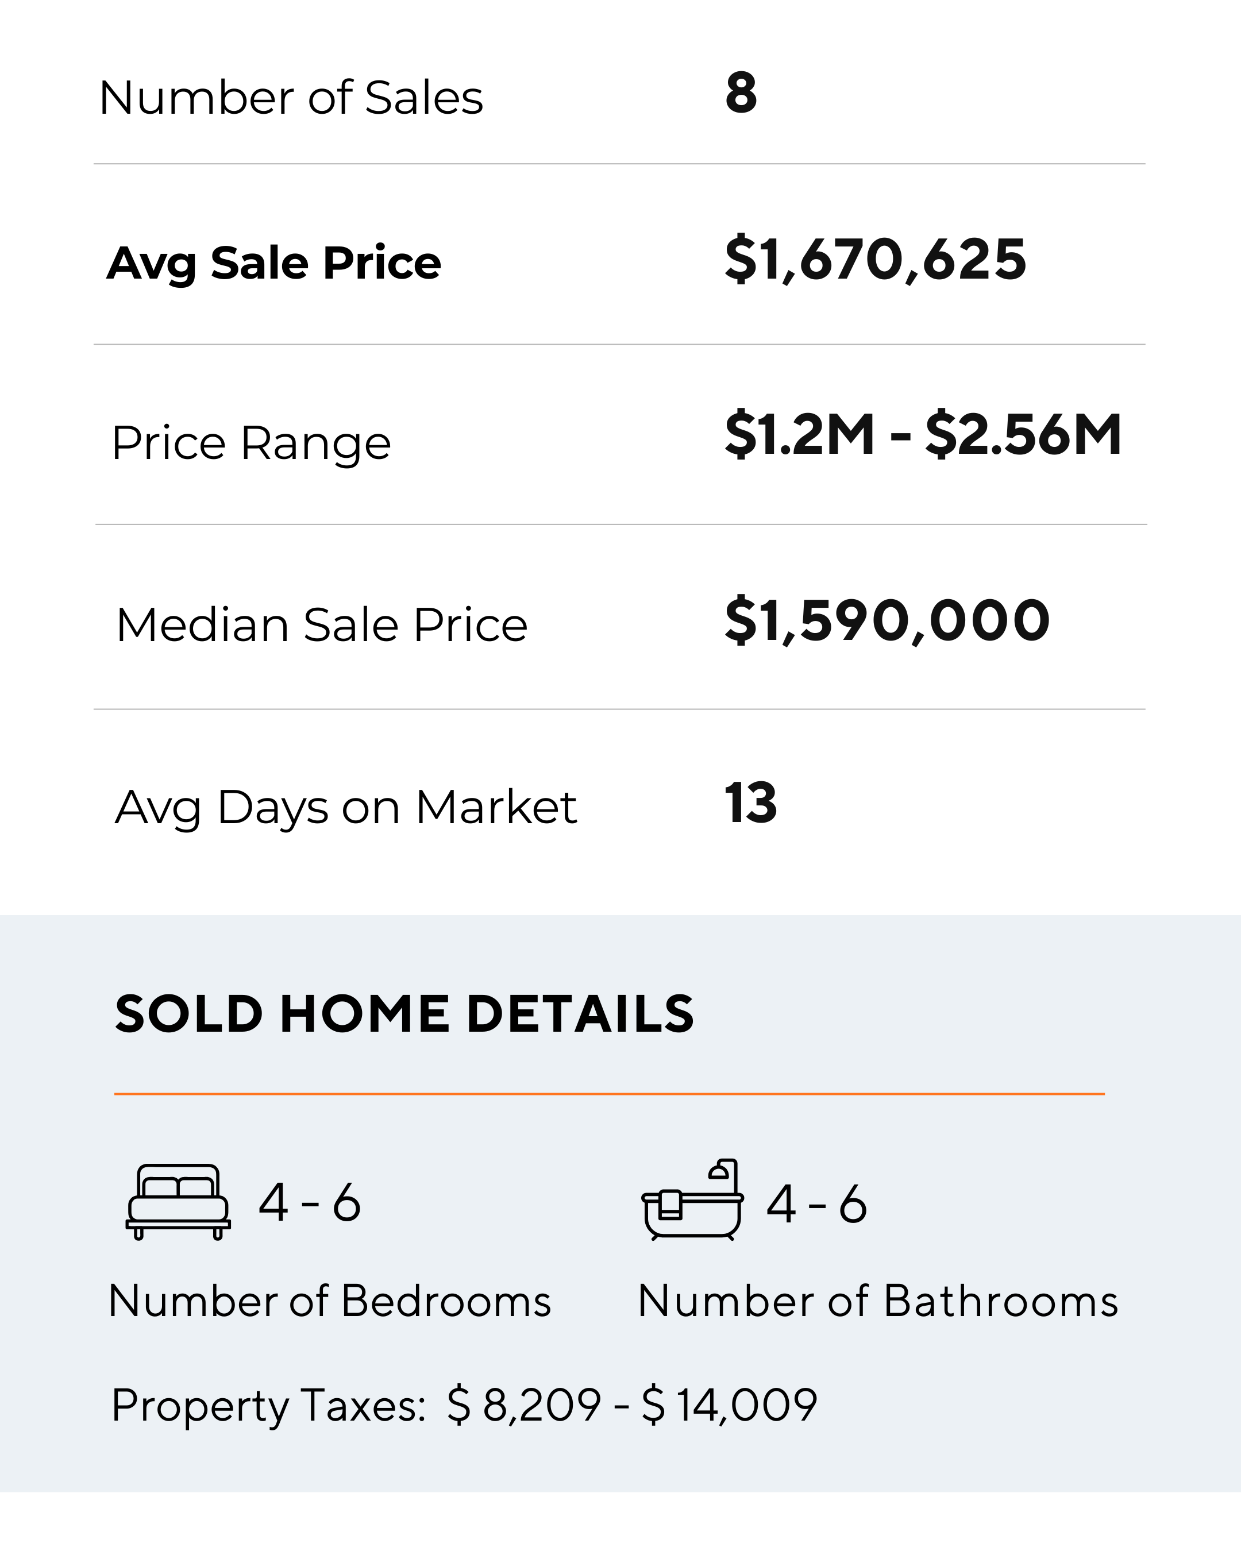Click the 4 - 6 range beside bed icon
This screenshot has height=1551, width=1241.
coord(309,1203)
